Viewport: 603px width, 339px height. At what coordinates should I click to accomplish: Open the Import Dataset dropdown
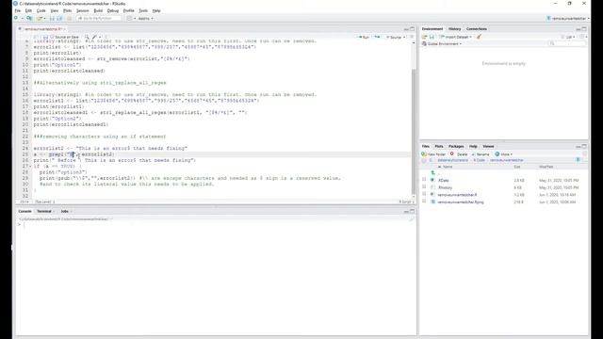click(455, 37)
